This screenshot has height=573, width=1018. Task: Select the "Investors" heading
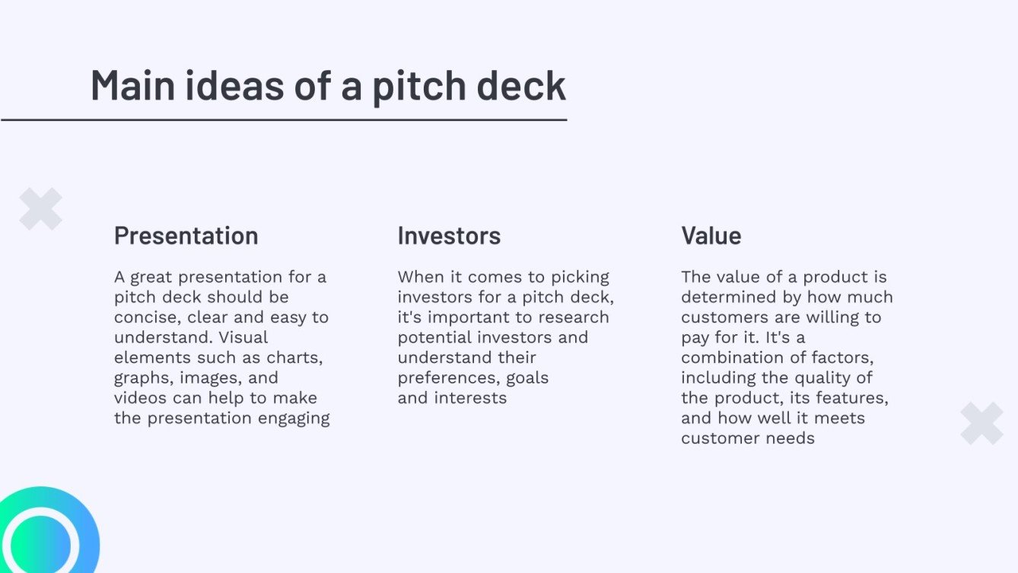click(x=449, y=236)
